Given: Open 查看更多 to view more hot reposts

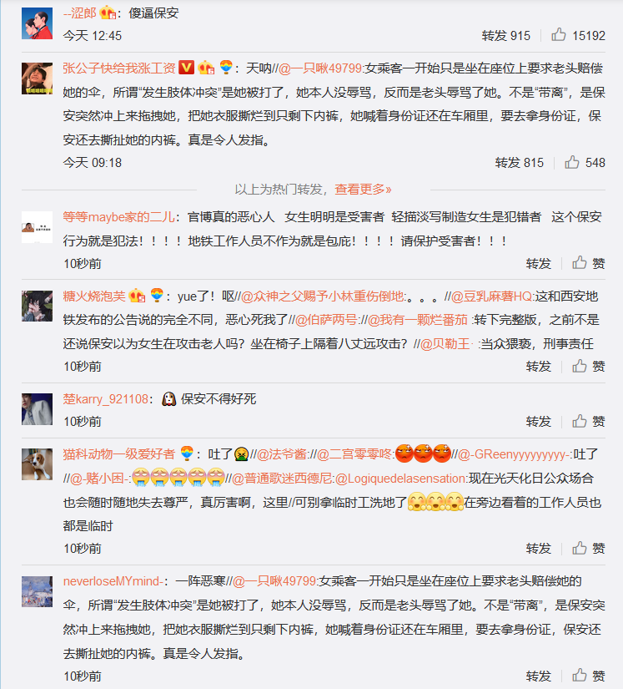Looking at the screenshot, I should 363,190.
